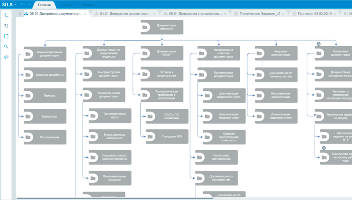Image resolution: width=352 pixels, height=200 pixels.
Task: Close the Протокол 03.02.2019 tab
Action: (336, 14)
